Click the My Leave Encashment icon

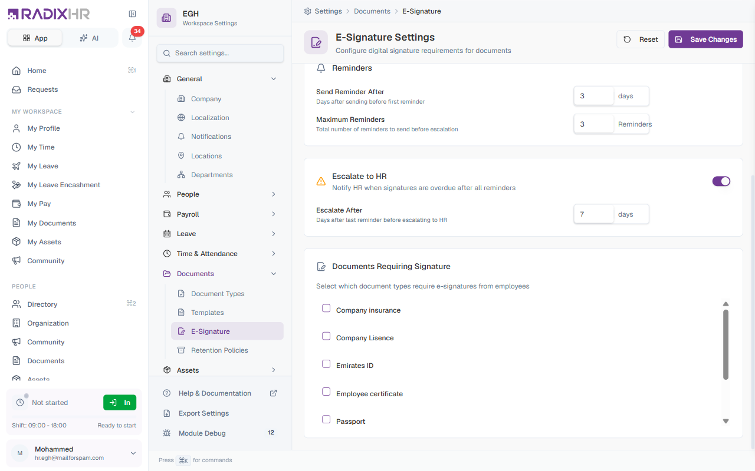pos(17,185)
